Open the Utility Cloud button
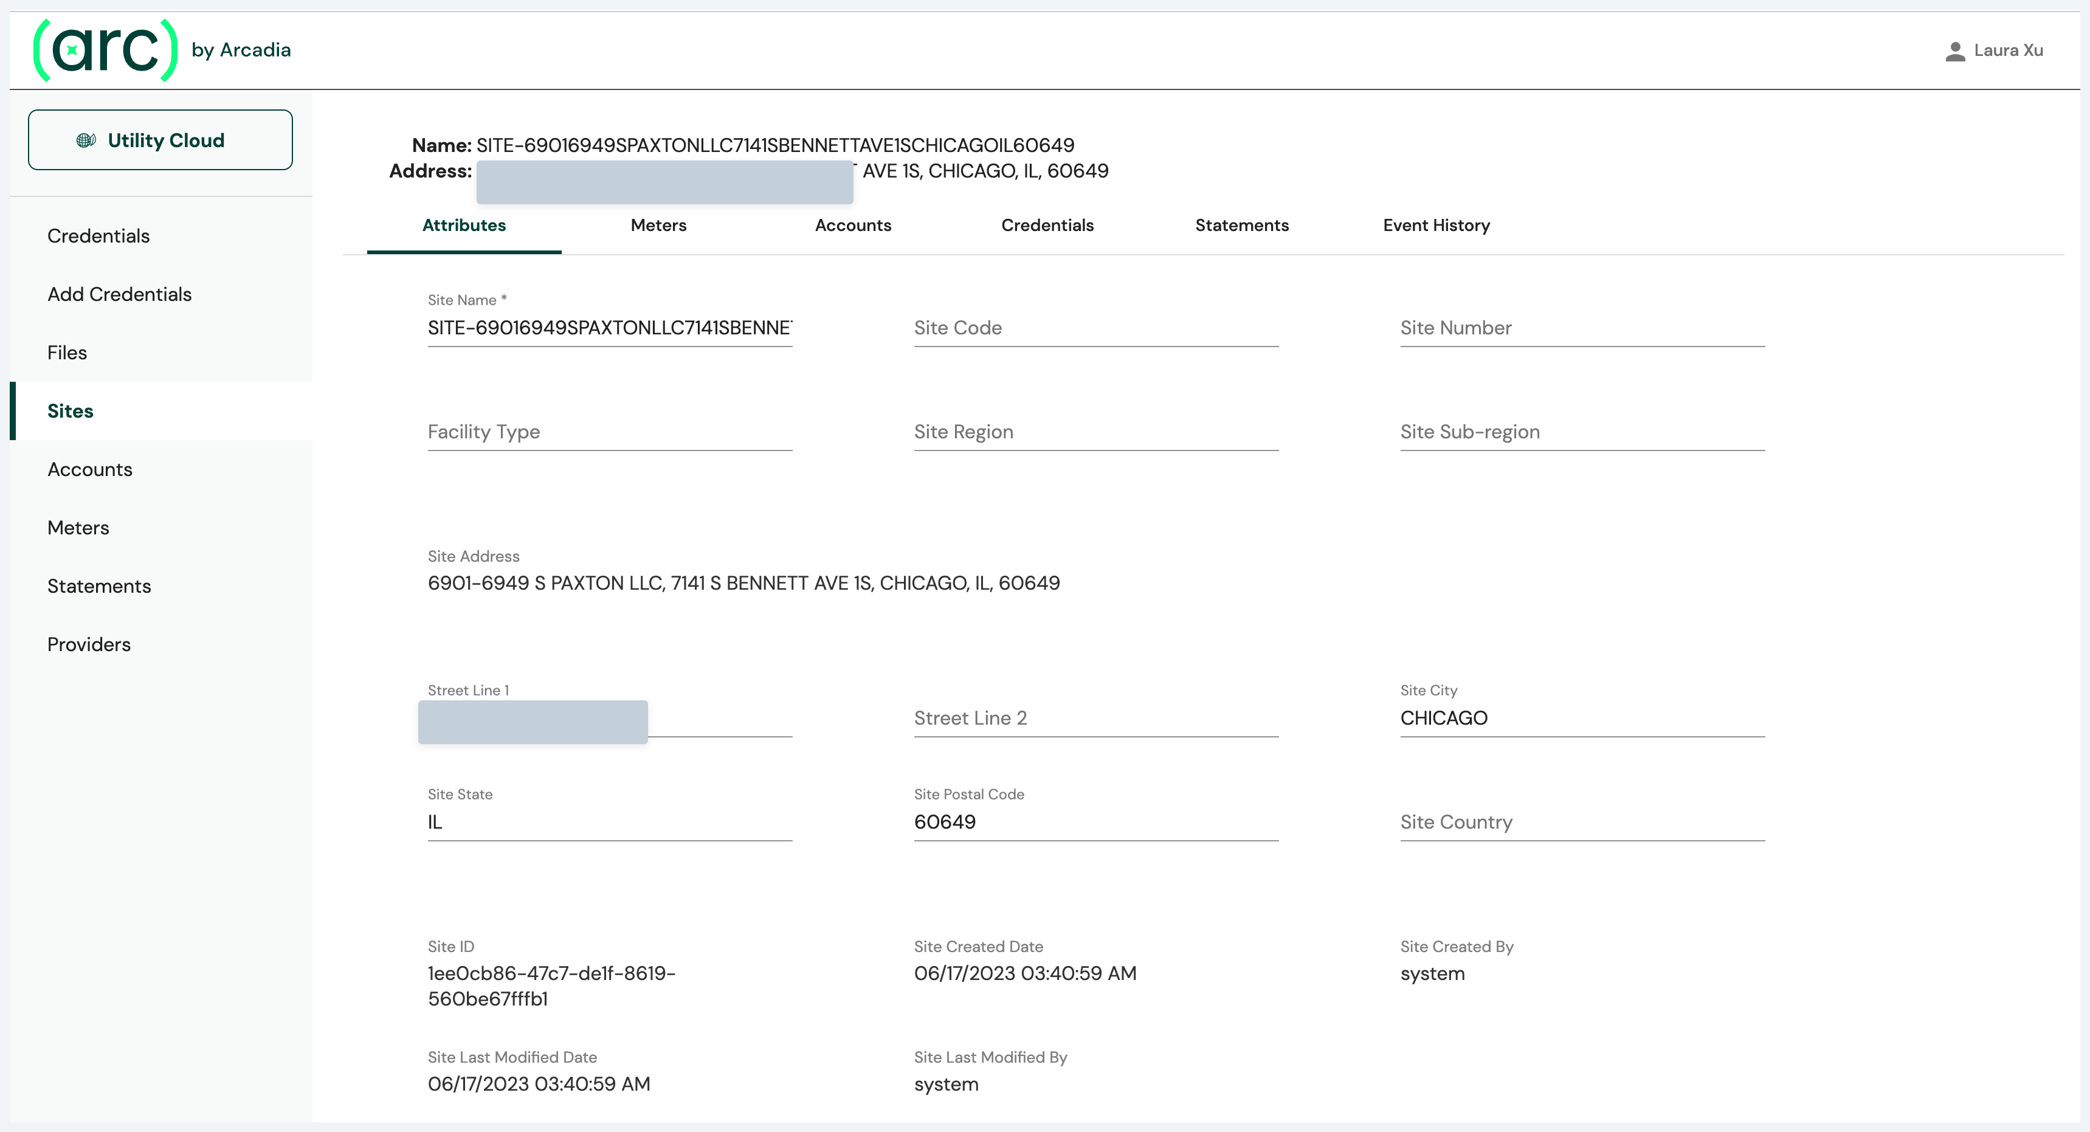 point(160,140)
